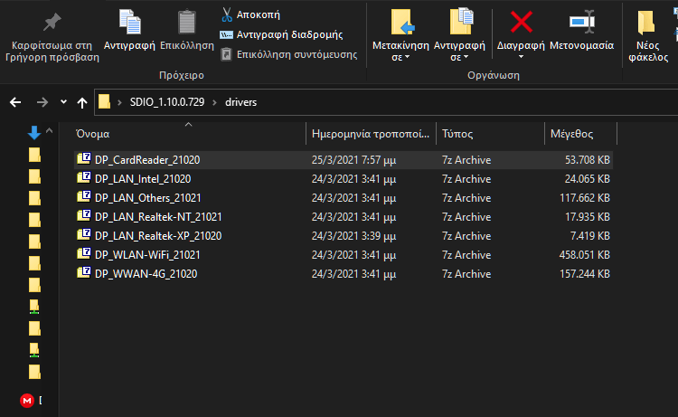Navigate to SDIO_1.10.0.729 in breadcrumb

click(x=167, y=102)
